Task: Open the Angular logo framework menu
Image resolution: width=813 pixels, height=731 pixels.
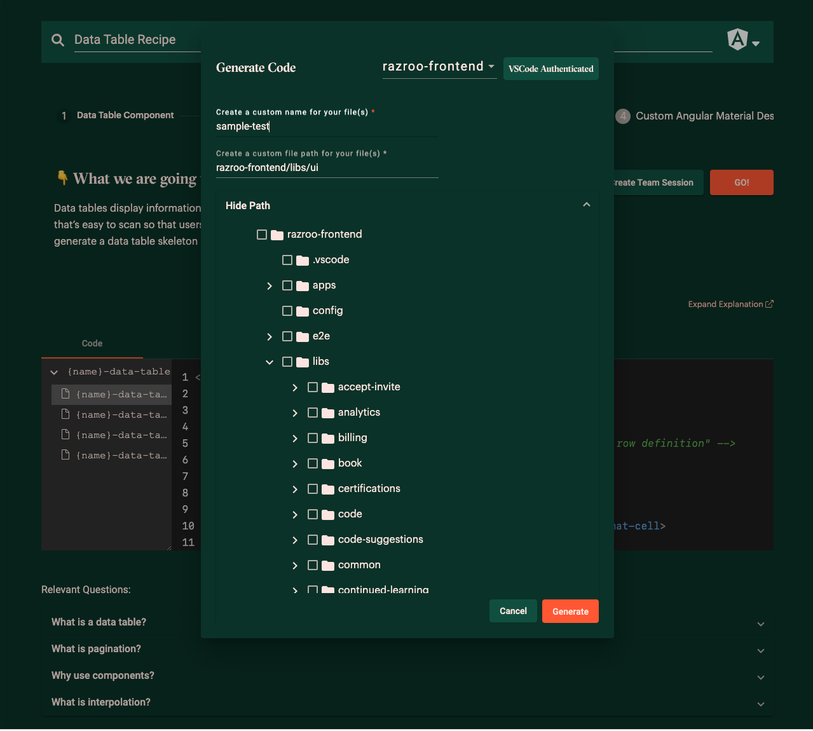Action: tap(743, 40)
